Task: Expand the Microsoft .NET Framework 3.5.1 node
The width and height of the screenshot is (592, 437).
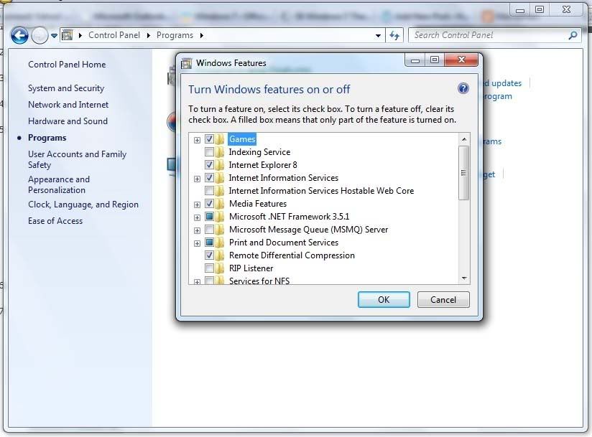Action: (197, 217)
